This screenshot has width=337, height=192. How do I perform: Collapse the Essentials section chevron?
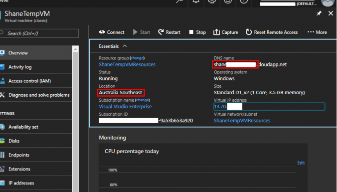pos(125,46)
